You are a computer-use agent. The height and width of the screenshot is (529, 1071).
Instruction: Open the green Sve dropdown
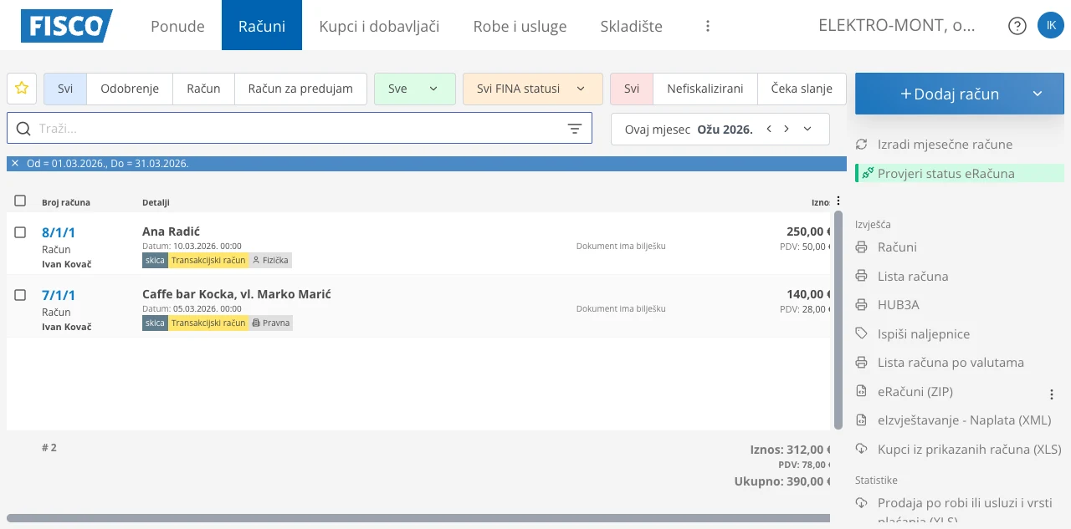click(414, 89)
